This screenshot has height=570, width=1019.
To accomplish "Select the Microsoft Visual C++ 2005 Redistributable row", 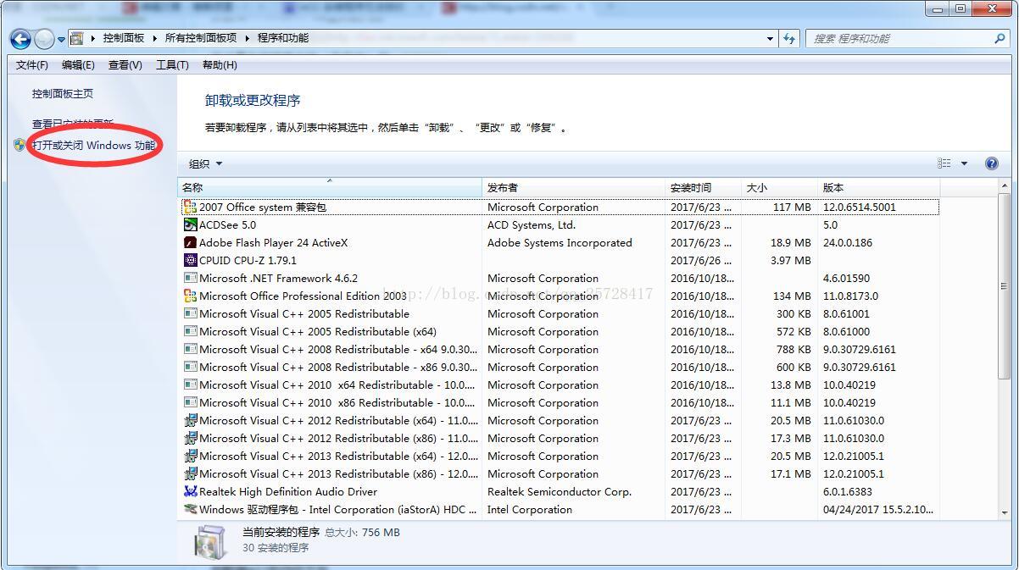I will pos(560,313).
